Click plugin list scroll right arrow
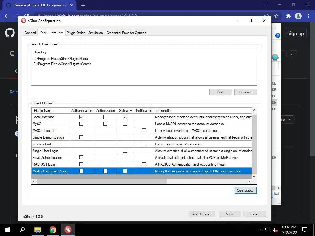315x236 pixels. click(249, 182)
